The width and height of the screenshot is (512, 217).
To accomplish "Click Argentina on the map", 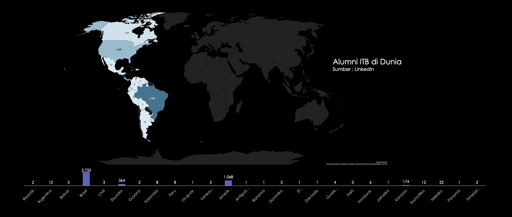I will click(x=145, y=122).
